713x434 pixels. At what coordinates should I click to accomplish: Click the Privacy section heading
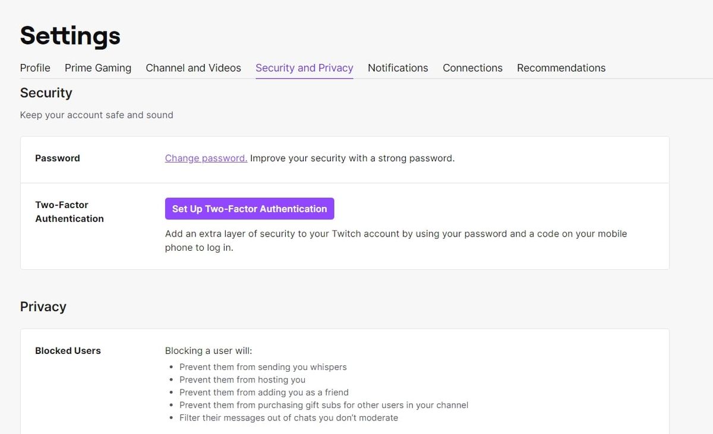pos(43,307)
